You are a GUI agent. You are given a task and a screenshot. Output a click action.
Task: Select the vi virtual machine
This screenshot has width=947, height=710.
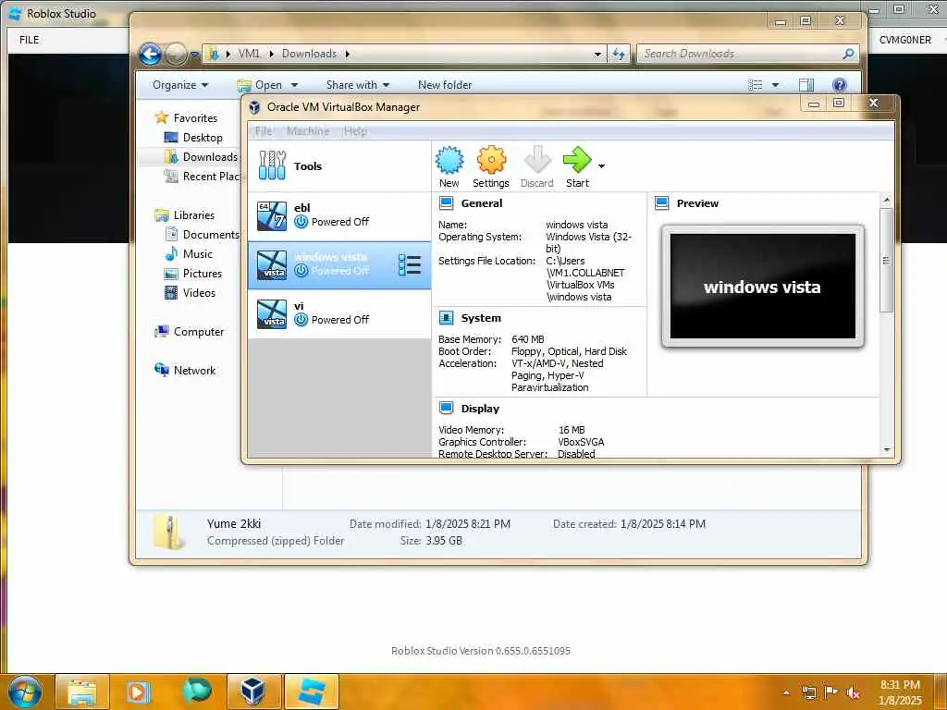[x=339, y=314]
